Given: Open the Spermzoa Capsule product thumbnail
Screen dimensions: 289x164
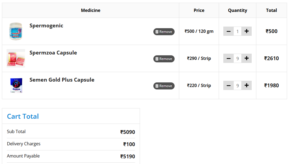Looking at the screenshot, I should pyautogui.click(x=16, y=58).
